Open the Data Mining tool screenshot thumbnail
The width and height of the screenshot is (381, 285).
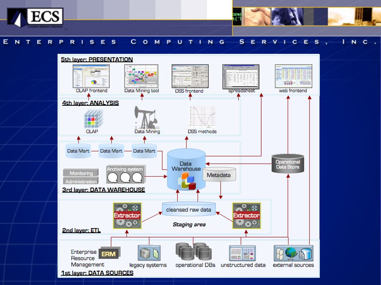coord(141,76)
